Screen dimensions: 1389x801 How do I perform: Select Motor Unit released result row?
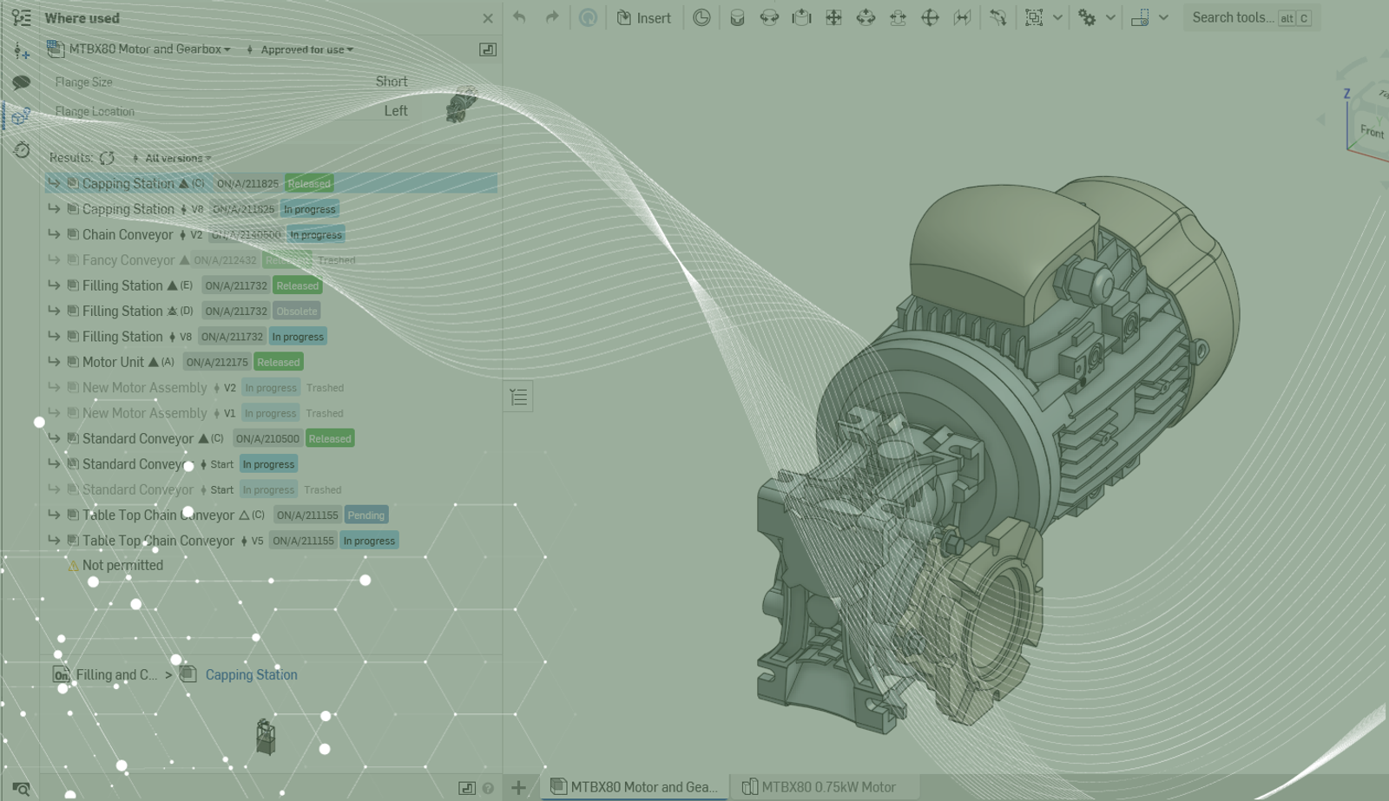coord(113,362)
